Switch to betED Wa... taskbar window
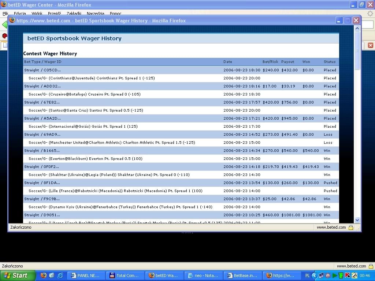The image size is (375, 281). tap(164, 276)
